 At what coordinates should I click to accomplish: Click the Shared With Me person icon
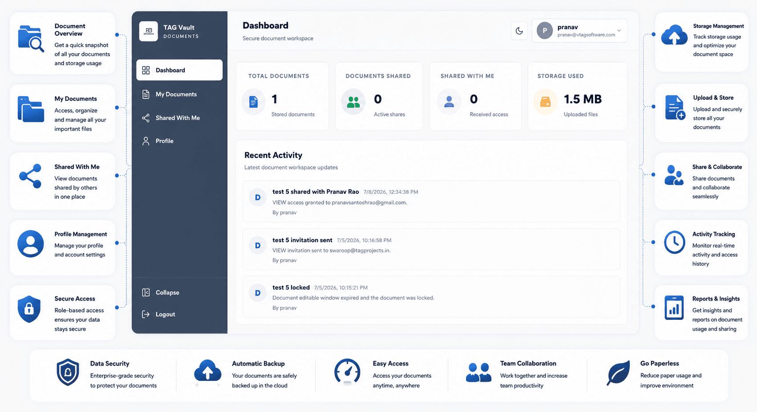coord(449,102)
